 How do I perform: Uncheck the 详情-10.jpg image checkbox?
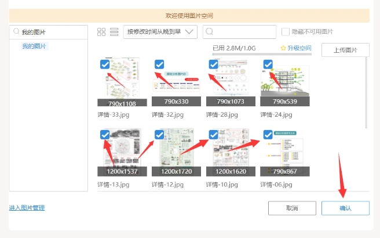[x=214, y=135]
